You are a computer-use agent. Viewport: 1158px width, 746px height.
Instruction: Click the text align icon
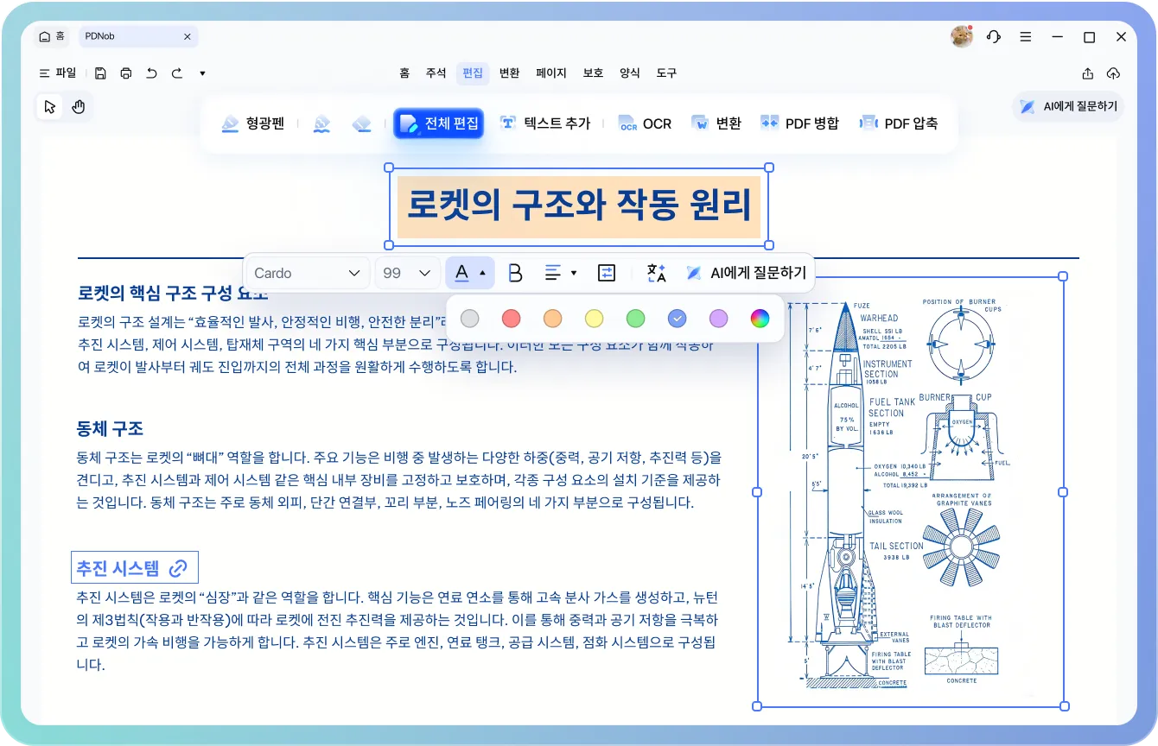coord(553,273)
